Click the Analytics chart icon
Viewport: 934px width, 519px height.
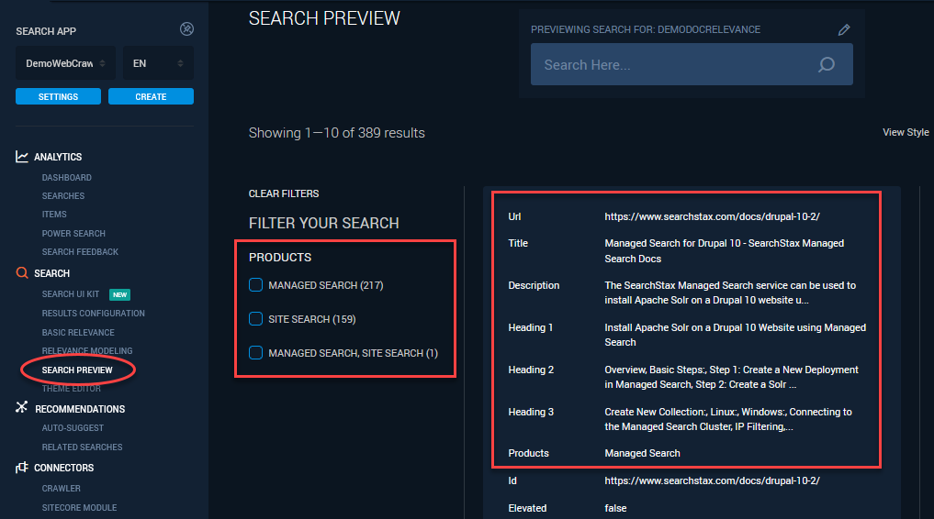click(x=22, y=157)
